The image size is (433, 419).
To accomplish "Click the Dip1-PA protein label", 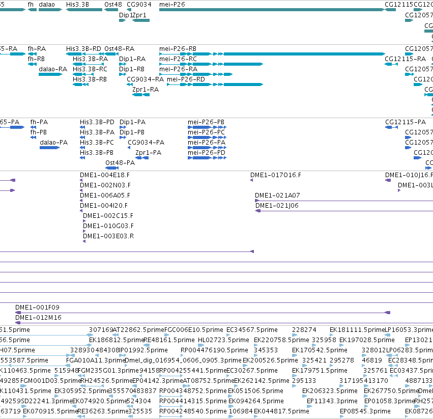I will click(x=133, y=122).
